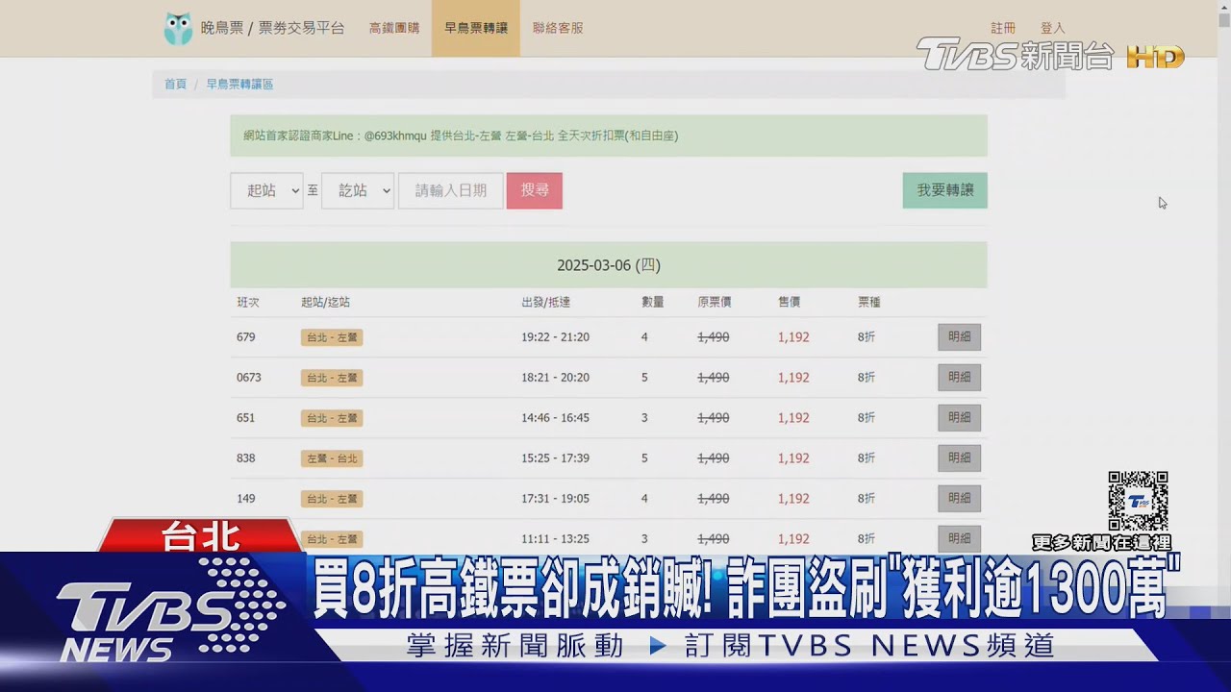Image resolution: width=1231 pixels, height=692 pixels.
Task: Open 明細 for train 149
Action: point(960,499)
